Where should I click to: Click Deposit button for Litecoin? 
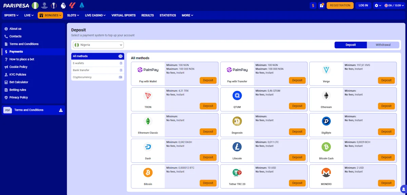[297, 157]
